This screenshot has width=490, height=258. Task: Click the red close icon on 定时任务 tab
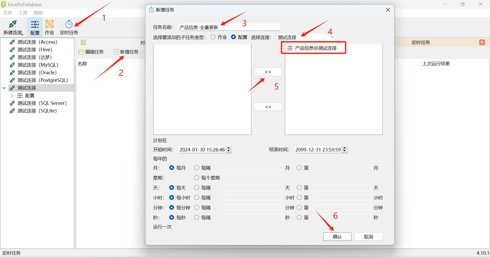pos(482,42)
